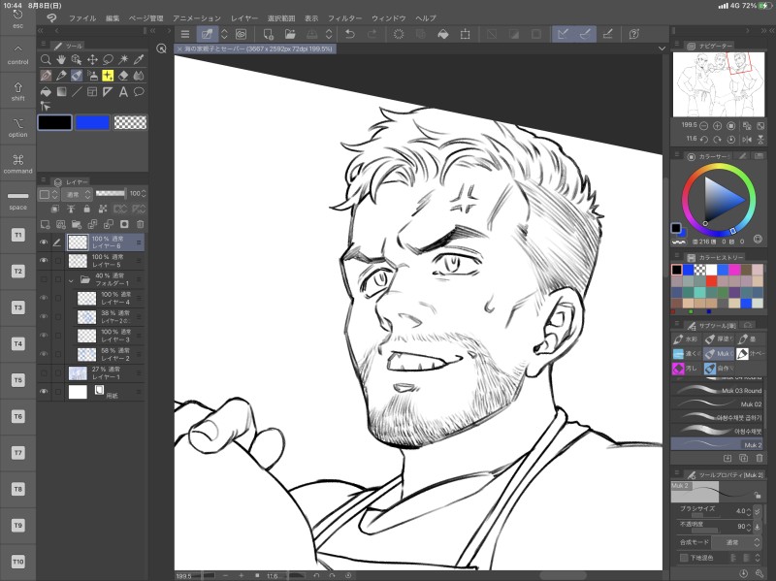Open the レイヤー menu
This screenshot has width=776, height=581.
click(x=244, y=18)
